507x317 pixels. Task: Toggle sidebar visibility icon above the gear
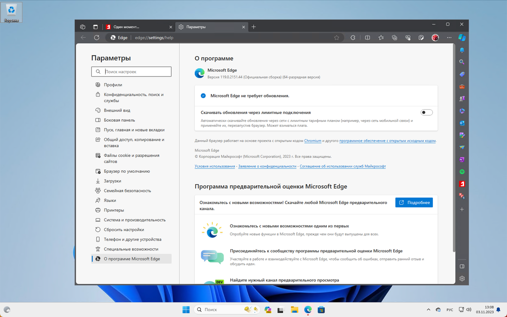(462, 266)
